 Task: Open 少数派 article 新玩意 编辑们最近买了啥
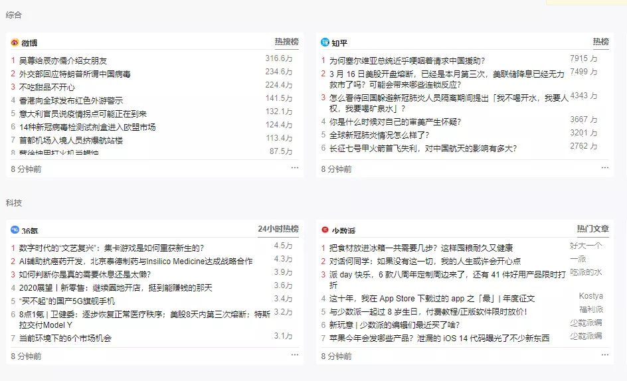click(x=395, y=325)
